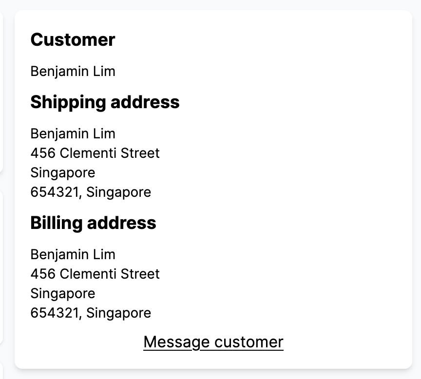Select Benjamin Lim under Shipping address
Screen dimensions: 421x379
(73, 133)
